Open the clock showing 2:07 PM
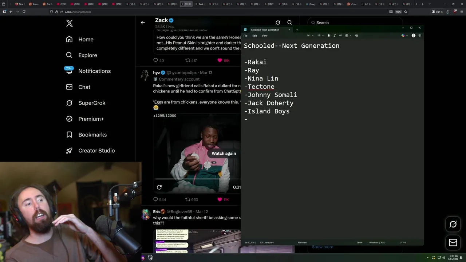This screenshot has width=466, height=262. (454, 258)
